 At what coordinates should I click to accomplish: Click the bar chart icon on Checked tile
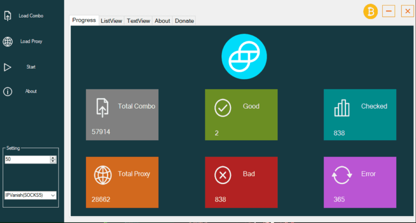(342, 108)
